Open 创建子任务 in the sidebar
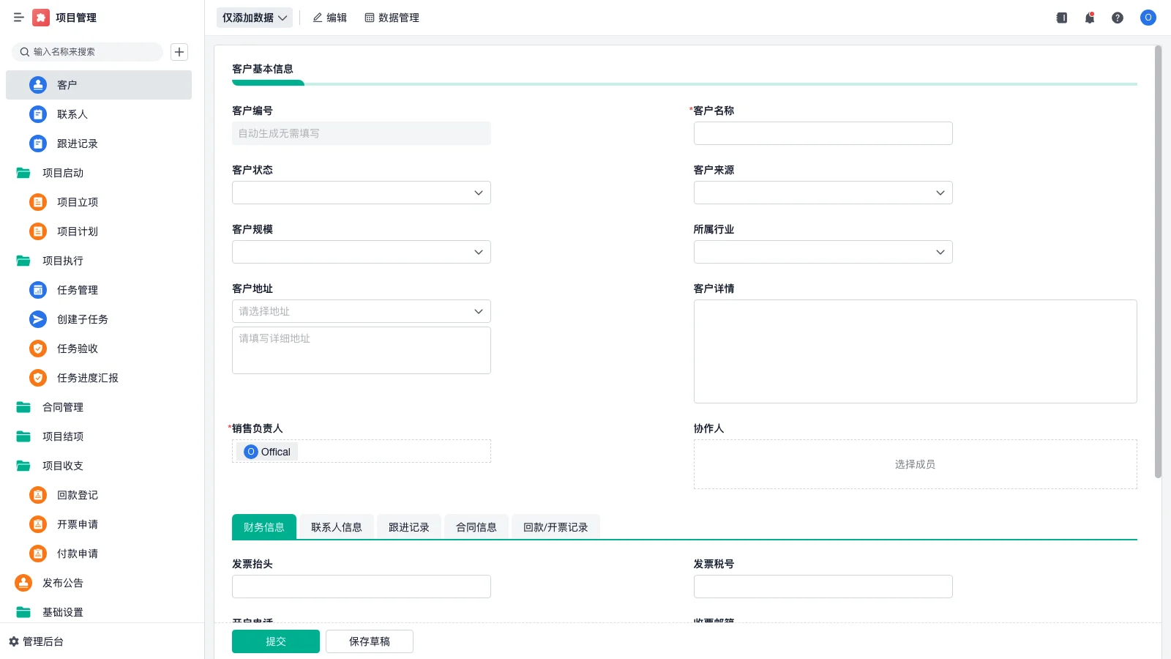The image size is (1171, 659). click(82, 319)
